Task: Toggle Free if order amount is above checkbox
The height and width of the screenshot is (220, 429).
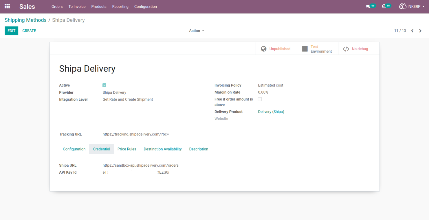Action: click(260, 99)
